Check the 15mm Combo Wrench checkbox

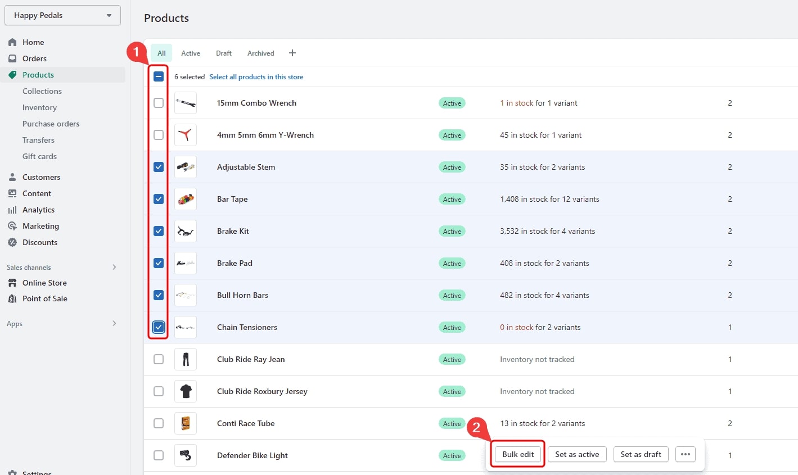159,103
